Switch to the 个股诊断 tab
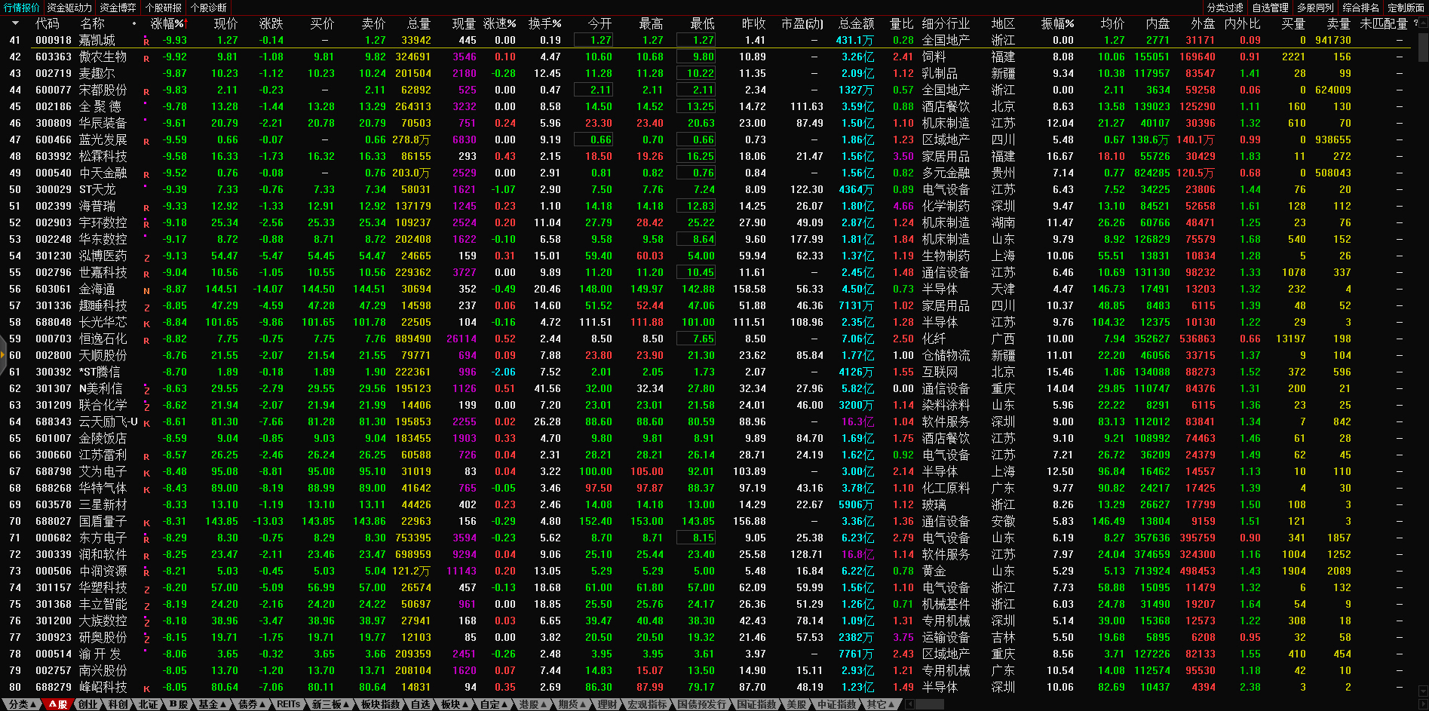 [x=208, y=8]
